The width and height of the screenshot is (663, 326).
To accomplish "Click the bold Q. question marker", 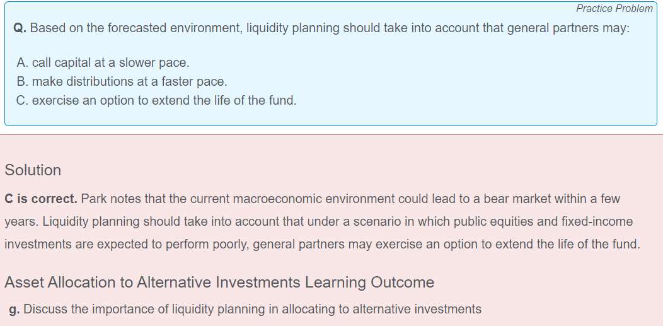I will [x=20, y=28].
